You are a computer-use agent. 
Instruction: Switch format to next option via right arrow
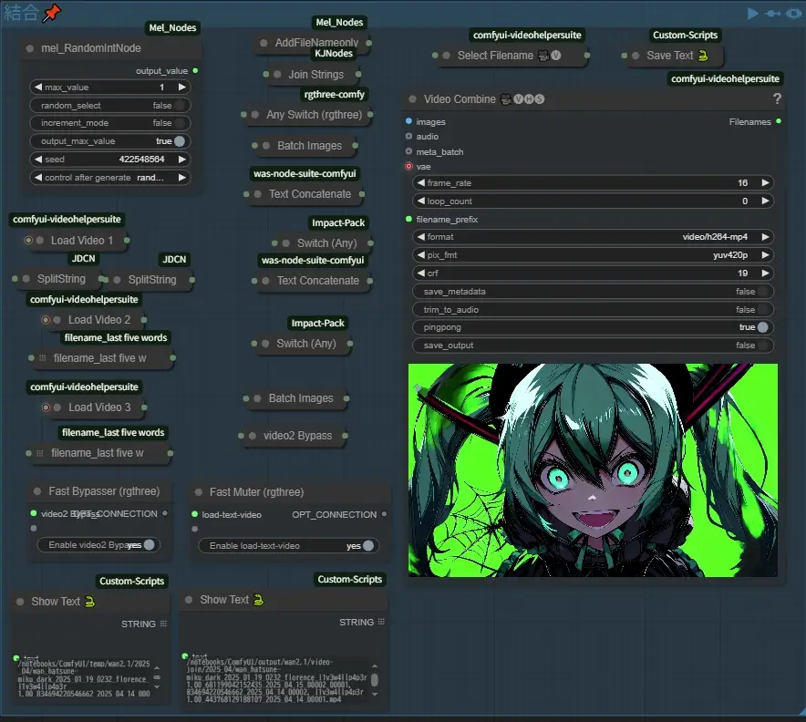pos(765,237)
